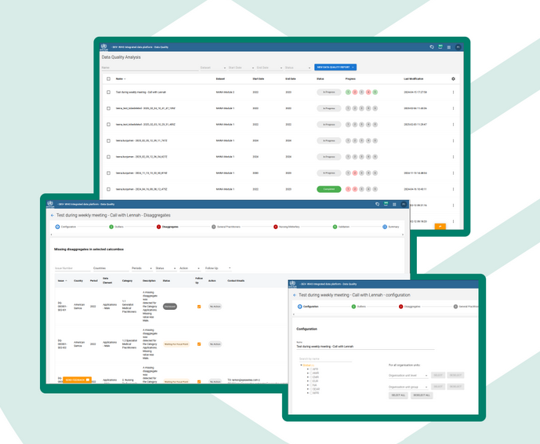Check the EUR organisation unit checkbox
The image size is (540, 444).
point(311,381)
